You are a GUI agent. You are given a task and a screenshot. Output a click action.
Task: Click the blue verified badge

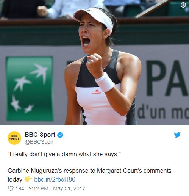(x=60, y=135)
